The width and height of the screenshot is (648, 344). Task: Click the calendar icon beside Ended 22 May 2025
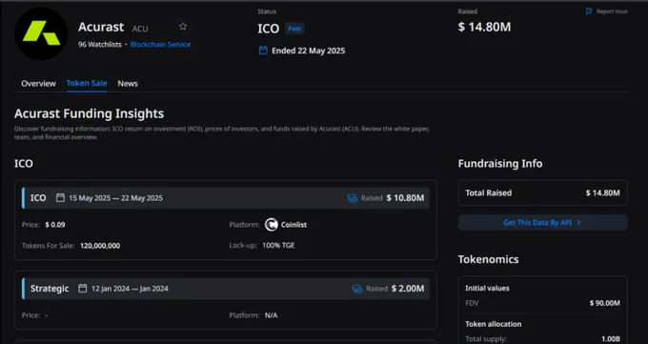263,51
